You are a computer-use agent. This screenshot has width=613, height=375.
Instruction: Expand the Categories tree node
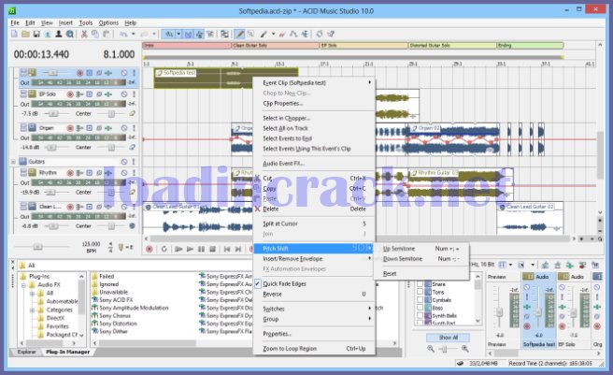coord(33,310)
